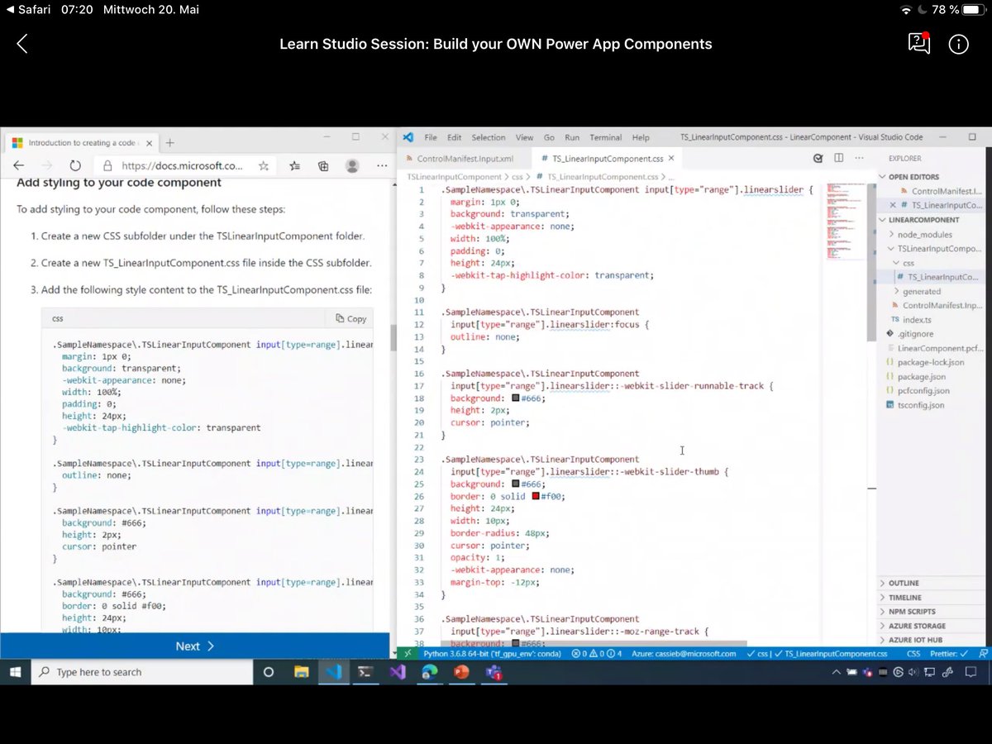Open File Explorer from the taskbar
Image resolution: width=992 pixels, height=744 pixels.
(301, 672)
